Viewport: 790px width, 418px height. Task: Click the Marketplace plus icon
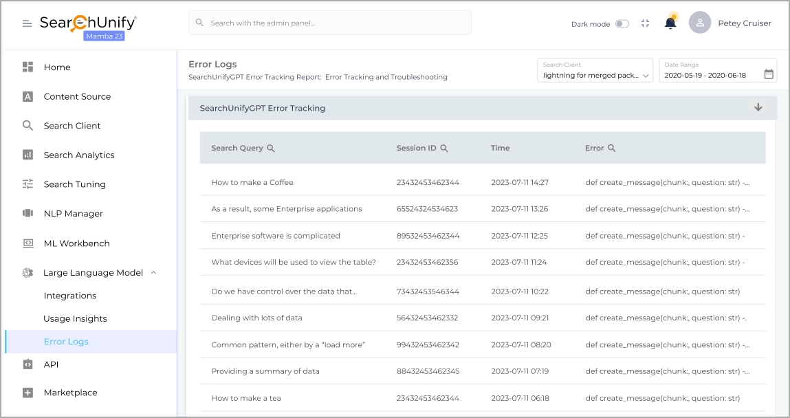28,393
